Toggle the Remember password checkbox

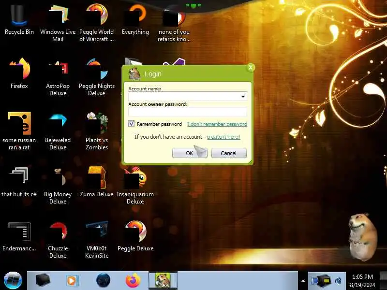tap(131, 124)
